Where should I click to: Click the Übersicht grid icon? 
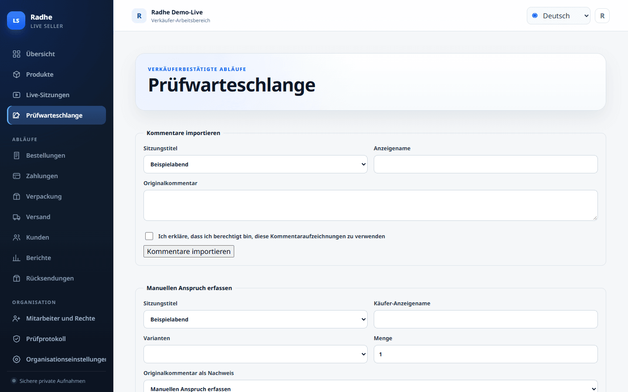pos(17,54)
